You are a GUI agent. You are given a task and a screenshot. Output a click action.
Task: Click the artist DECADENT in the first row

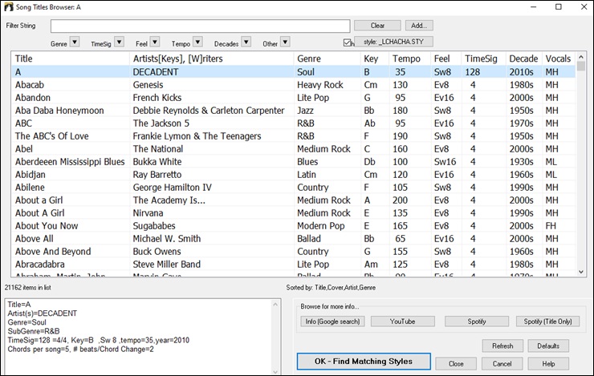tap(155, 72)
